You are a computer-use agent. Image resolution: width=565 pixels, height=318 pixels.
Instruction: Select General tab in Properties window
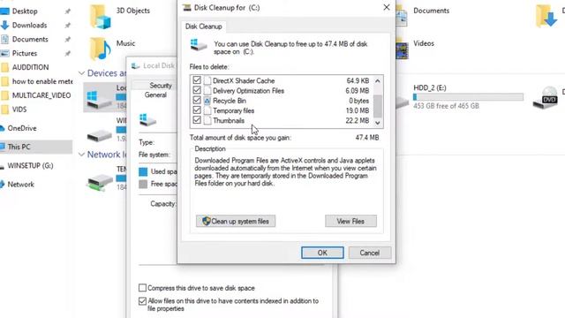point(155,95)
